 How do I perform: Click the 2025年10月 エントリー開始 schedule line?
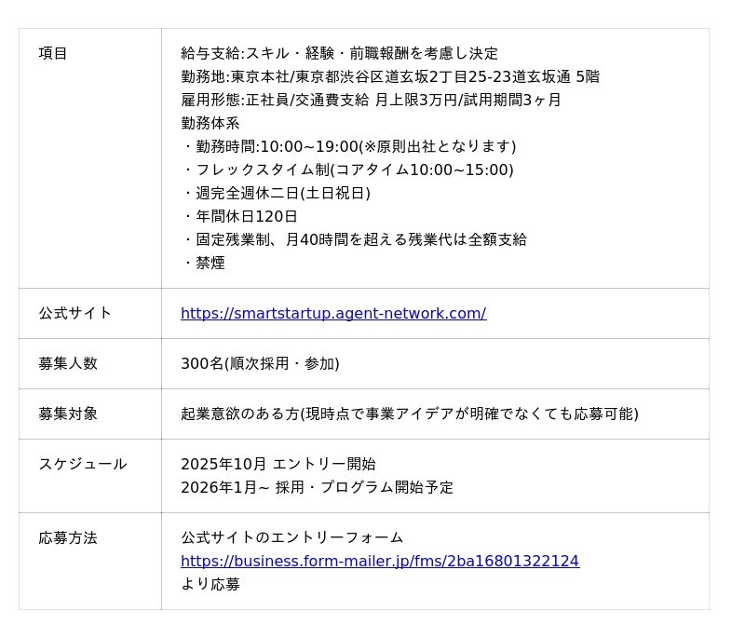click(x=278, y=465)
